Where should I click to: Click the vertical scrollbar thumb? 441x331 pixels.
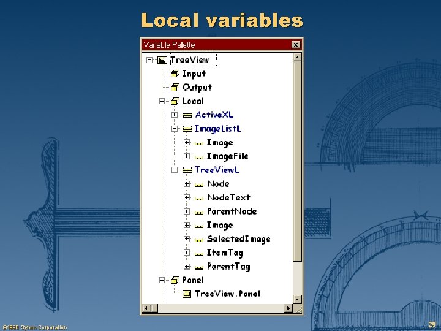297,162
